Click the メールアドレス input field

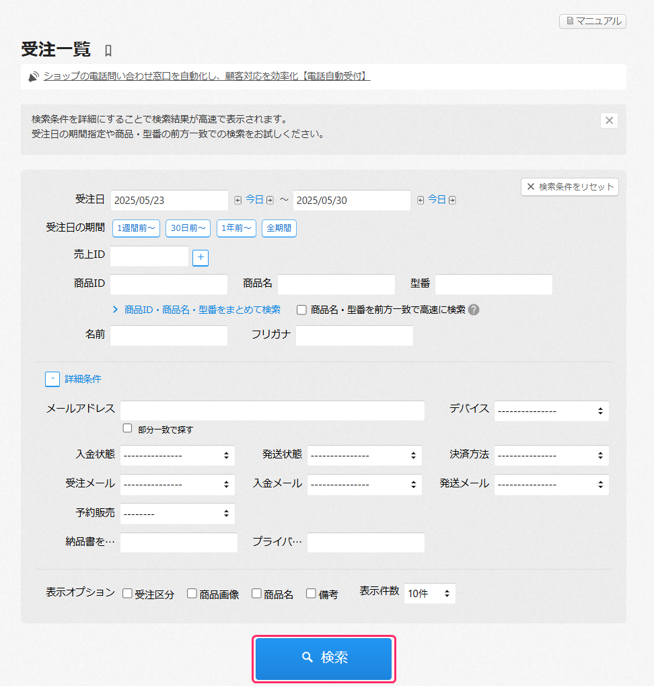coord(272,411)
